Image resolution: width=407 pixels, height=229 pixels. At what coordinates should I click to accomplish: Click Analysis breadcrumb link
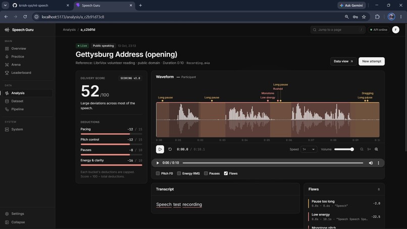click(69, 30)
